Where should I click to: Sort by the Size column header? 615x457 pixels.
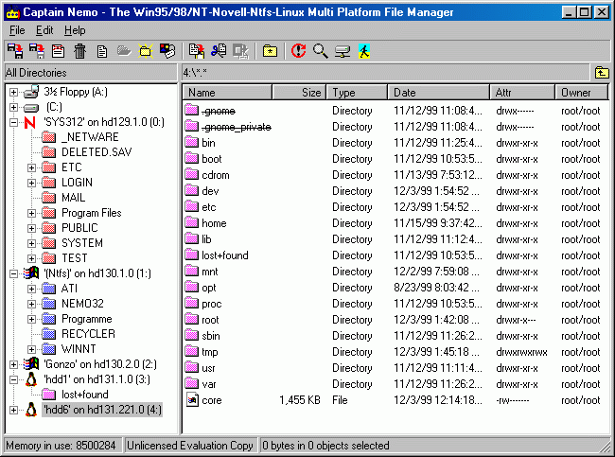[x=299, y=93]
